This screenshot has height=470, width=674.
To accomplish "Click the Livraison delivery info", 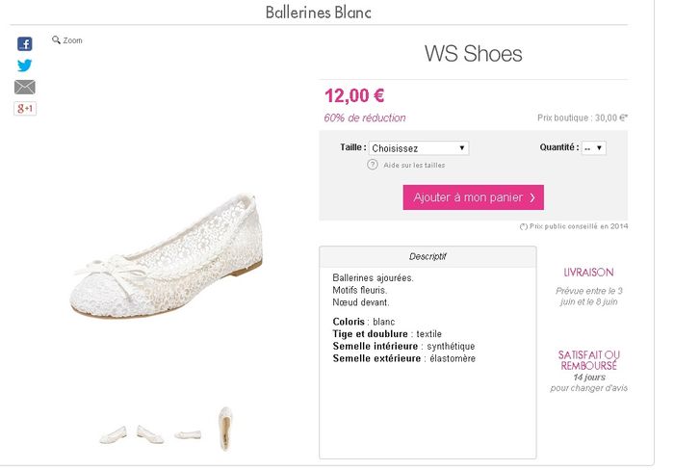I will click(x=588, y=273).
